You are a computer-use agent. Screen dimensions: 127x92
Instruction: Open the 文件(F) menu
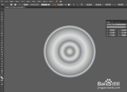pyautogui.click(x=6, y=2)
